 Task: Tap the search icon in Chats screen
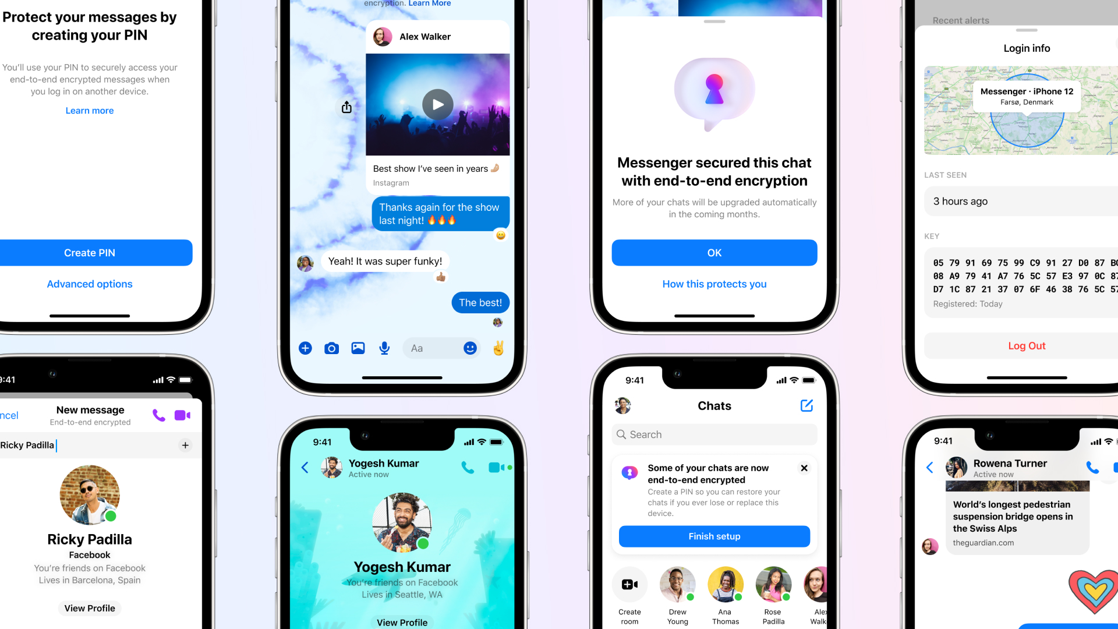tap(622, 434)
